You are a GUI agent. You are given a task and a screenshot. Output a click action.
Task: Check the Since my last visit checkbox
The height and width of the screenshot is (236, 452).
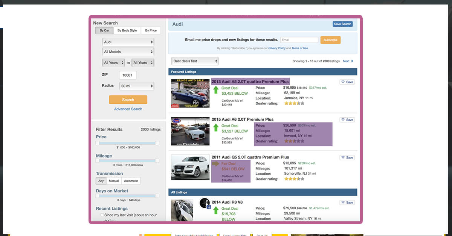click(102, 215)
